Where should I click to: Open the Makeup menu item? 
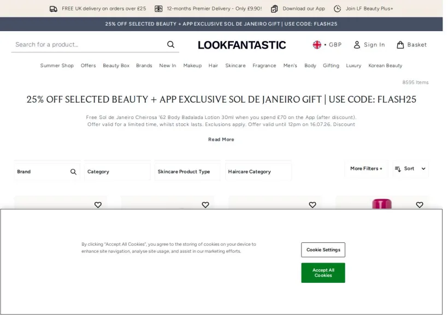tap(192, 66)
